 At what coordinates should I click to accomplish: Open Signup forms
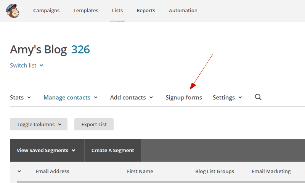(184, 98)
